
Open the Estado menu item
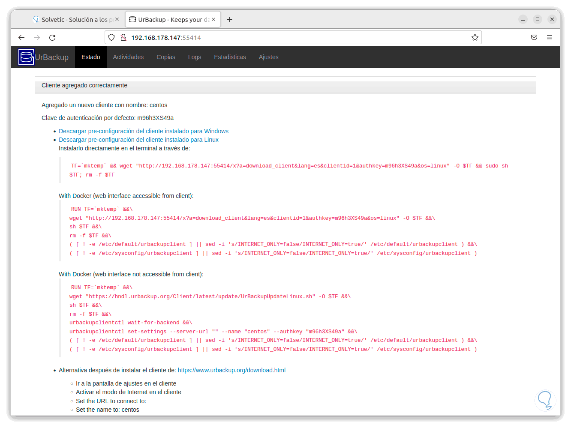pos(91,57)
